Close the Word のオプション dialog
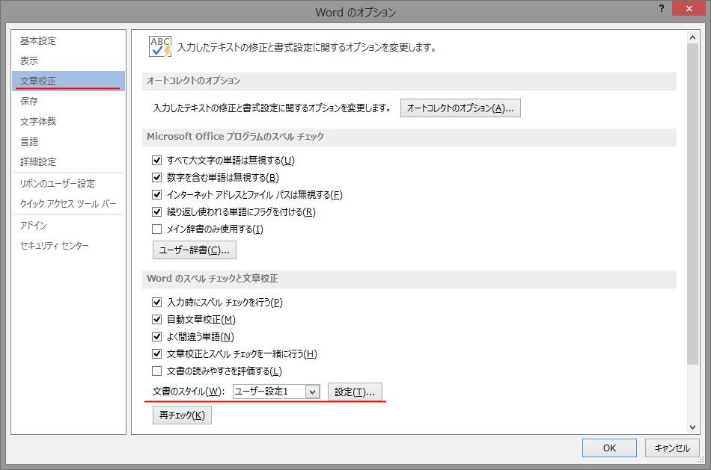 [689, 9]
